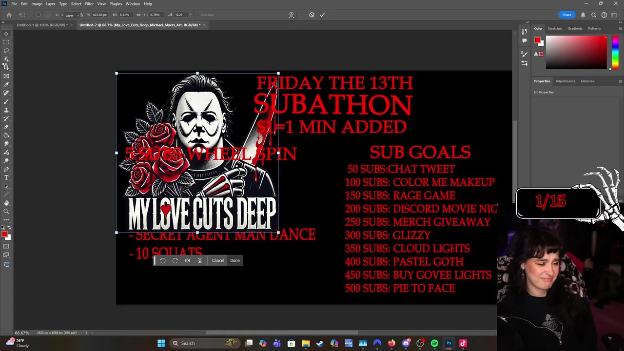Open the workspace switcher dropdown

pyautogui.click(x=615, y=15)
